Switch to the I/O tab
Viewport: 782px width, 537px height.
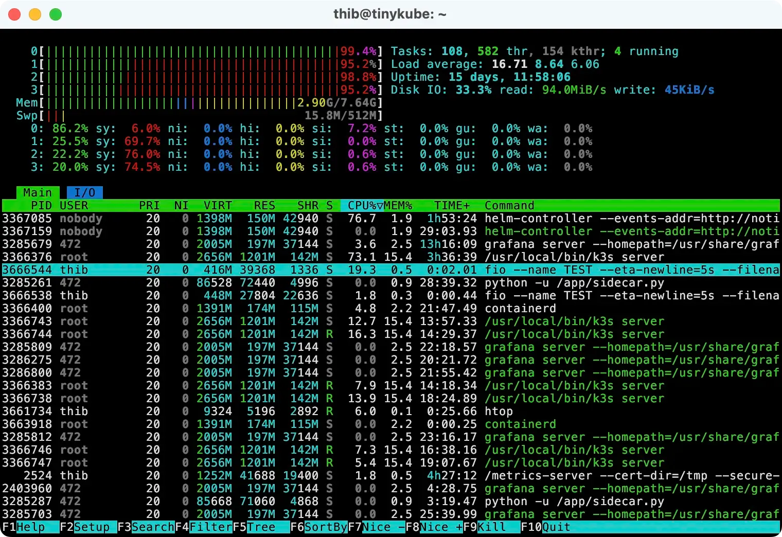click(85, 192)
